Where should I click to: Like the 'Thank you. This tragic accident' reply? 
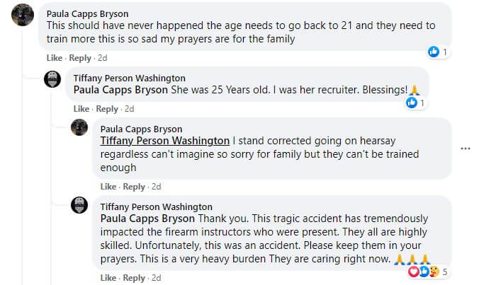point(108,278)
